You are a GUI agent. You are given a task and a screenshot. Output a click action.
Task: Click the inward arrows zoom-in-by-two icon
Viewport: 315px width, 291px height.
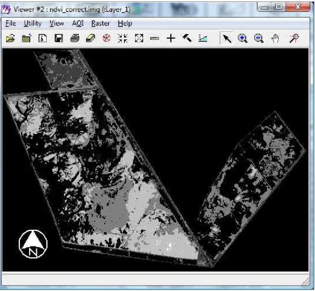(123, 38)
